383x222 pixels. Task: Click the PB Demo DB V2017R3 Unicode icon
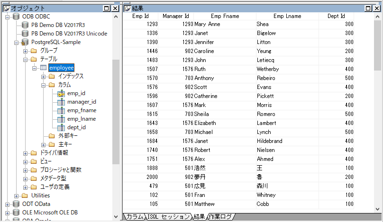coord(25,34)
